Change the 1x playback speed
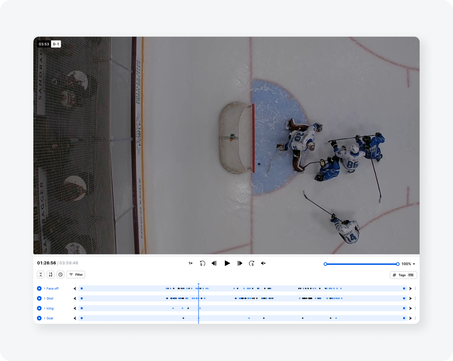This screenshot has height=361, width=453. [x=191, y=263]
